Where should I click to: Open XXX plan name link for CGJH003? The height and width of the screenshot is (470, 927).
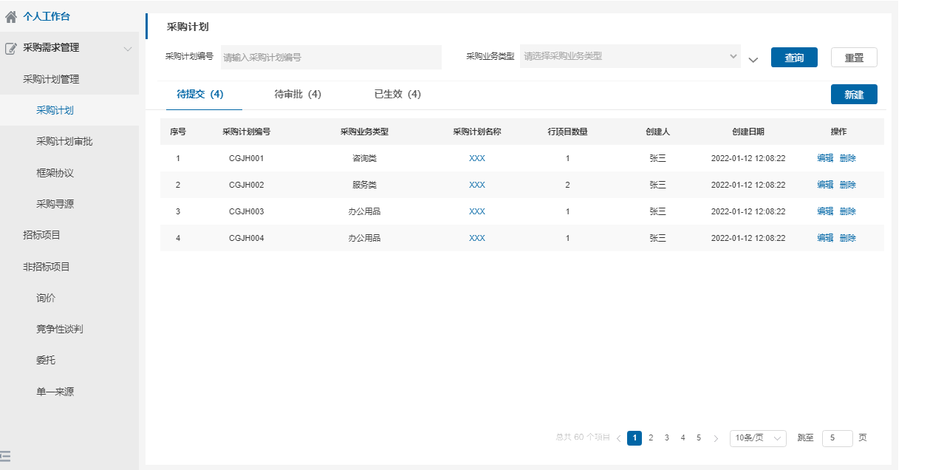click(x=477, y=211)
